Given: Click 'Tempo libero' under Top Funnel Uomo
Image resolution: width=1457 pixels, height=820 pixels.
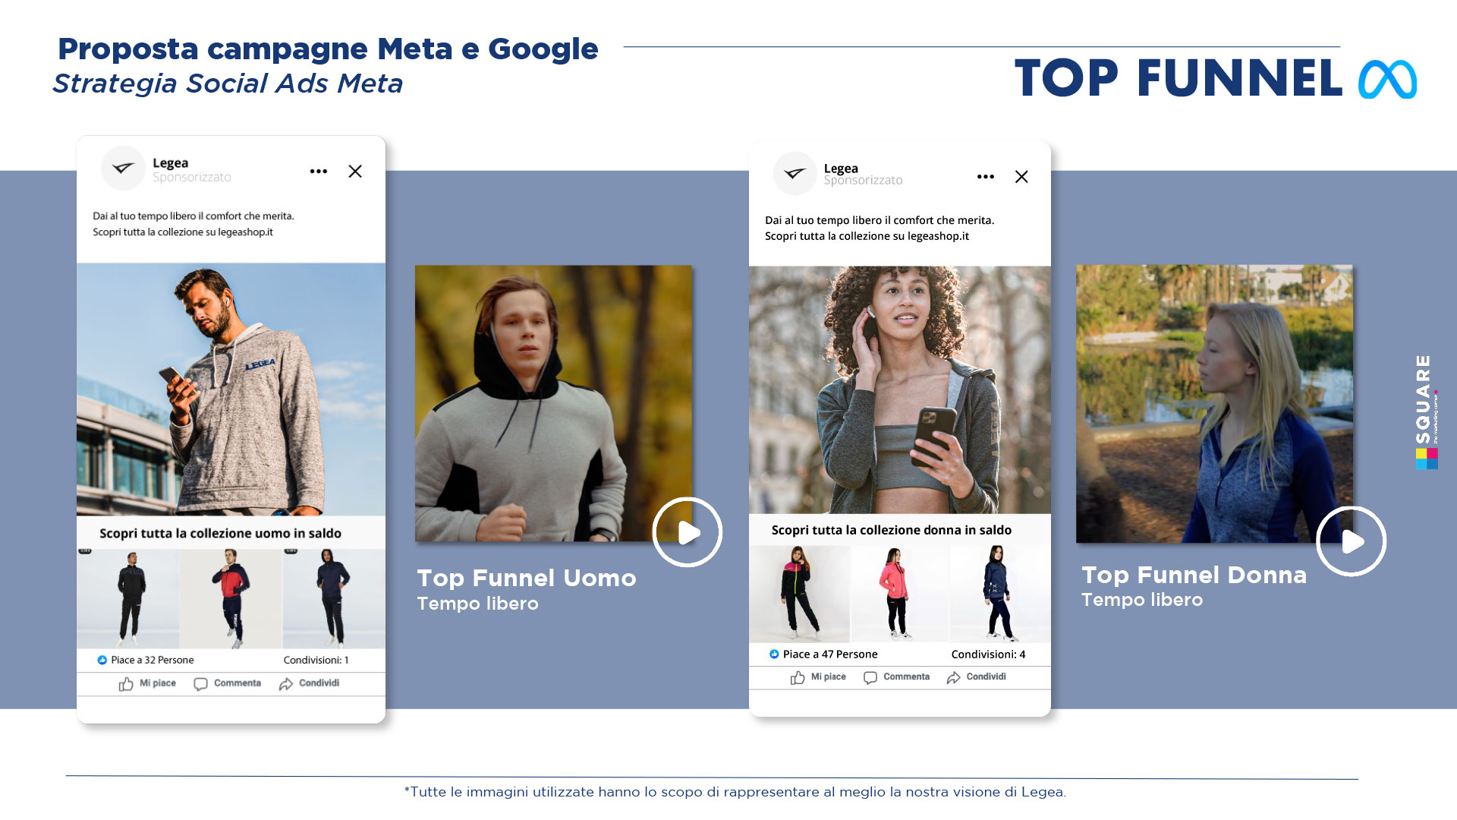Looking at the screenshot, I should pyautogui.click(x=478, y=604).
